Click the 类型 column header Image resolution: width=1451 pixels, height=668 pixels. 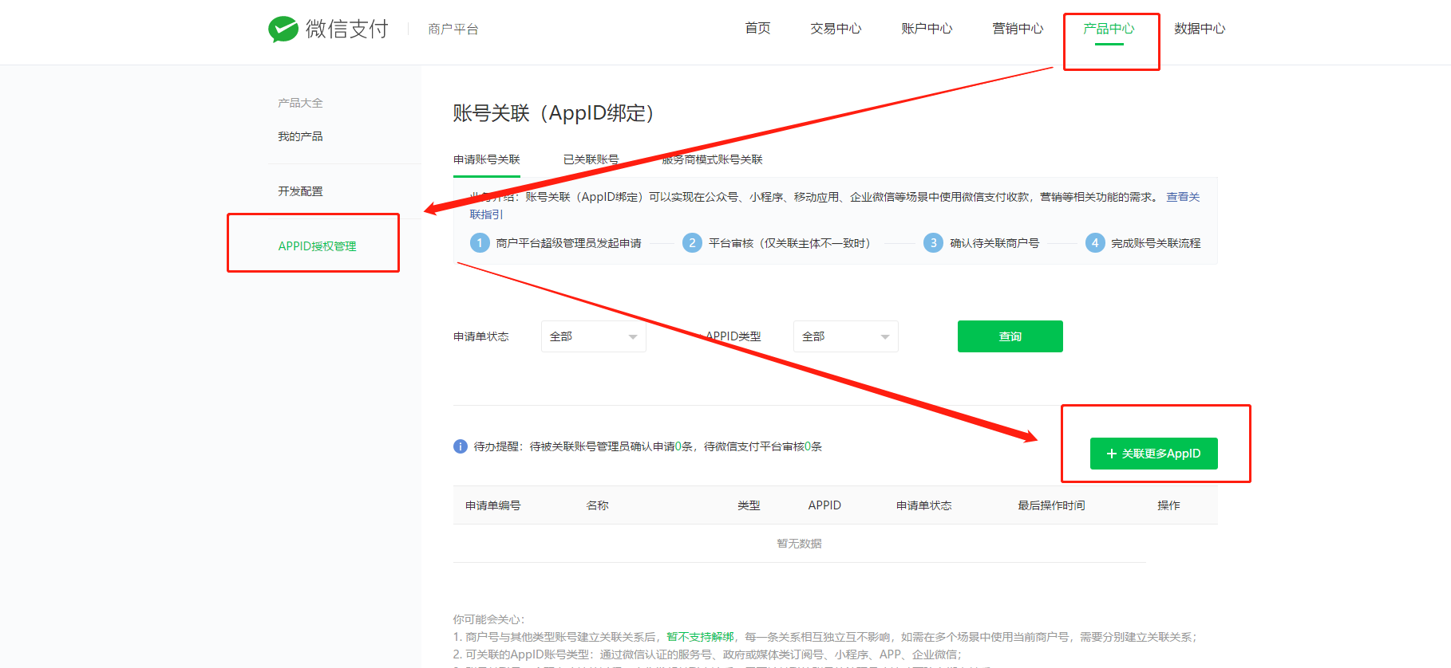[749, 505]
